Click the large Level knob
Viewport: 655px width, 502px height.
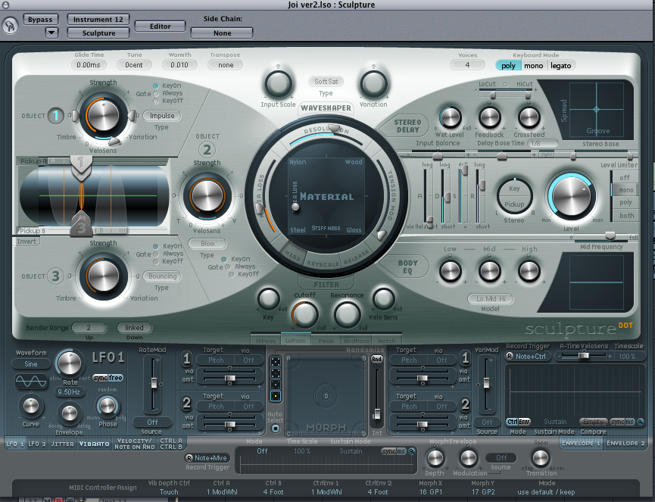[571, 196]
